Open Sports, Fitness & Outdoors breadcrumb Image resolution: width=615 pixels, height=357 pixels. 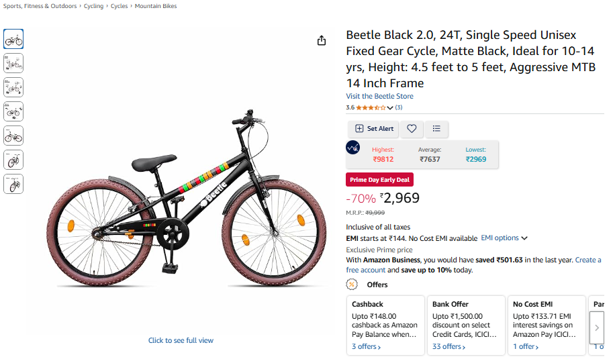[40, 6]
